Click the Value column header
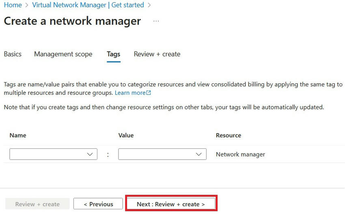Screen dimensions: 345x215 pos(126,135)
